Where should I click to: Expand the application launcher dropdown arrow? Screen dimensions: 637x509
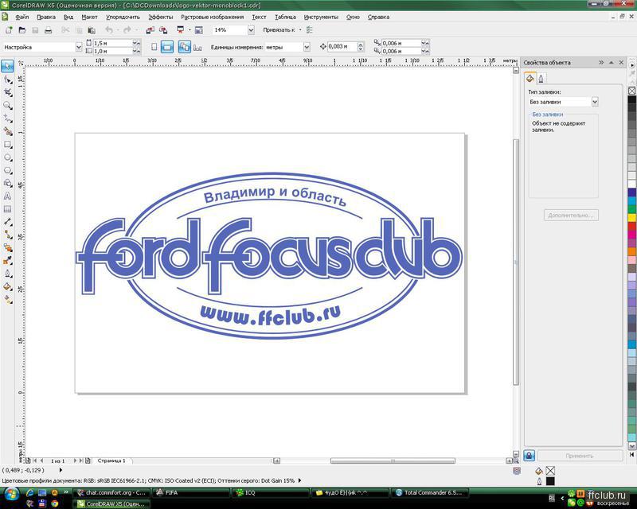pos(190,30)
